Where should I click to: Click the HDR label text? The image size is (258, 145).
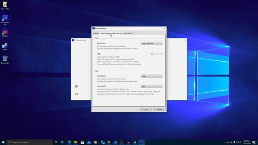98,54
